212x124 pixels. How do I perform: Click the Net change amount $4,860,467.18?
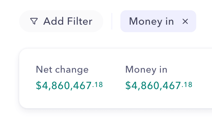[x=69, y=86]
